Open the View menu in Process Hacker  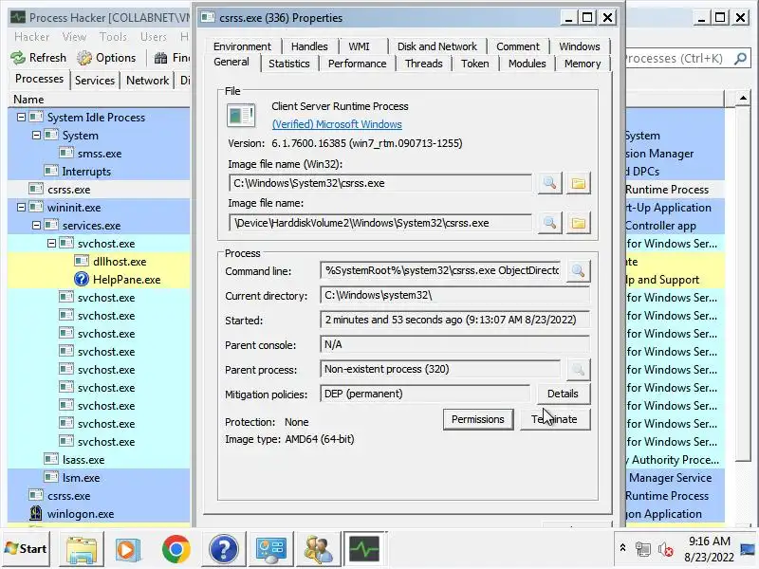[74, 37]
